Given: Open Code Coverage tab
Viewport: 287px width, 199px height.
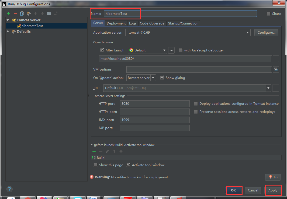Looking at the screenshot, I should coord(152,23).
